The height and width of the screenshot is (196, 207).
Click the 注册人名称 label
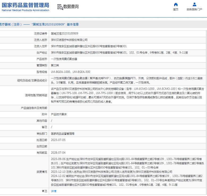40,40
